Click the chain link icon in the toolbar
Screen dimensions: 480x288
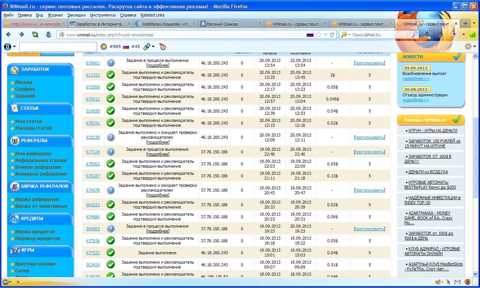146,47
